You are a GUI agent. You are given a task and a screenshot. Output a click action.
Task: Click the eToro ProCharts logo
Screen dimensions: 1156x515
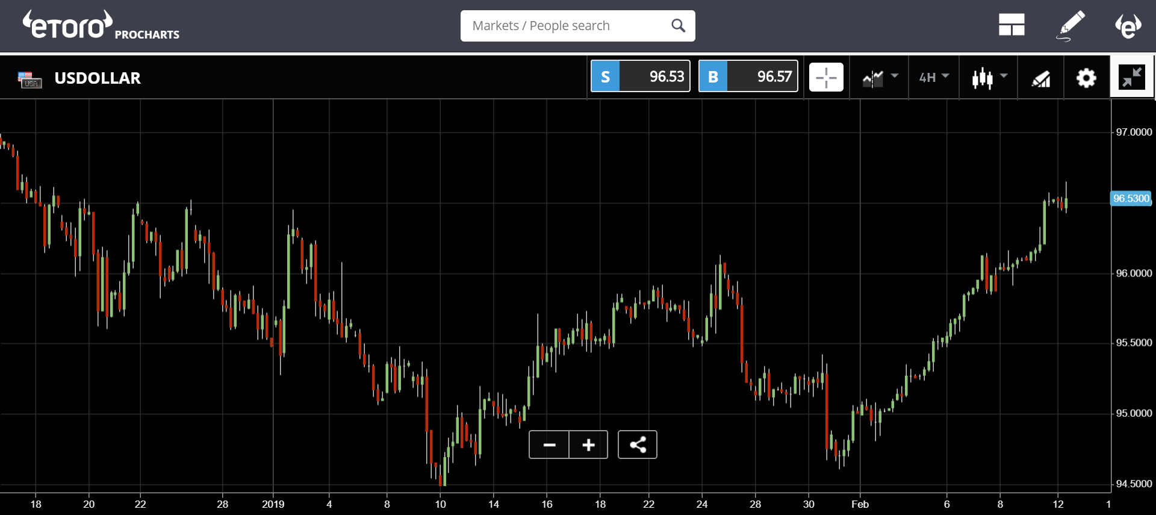tap(101, 26)
